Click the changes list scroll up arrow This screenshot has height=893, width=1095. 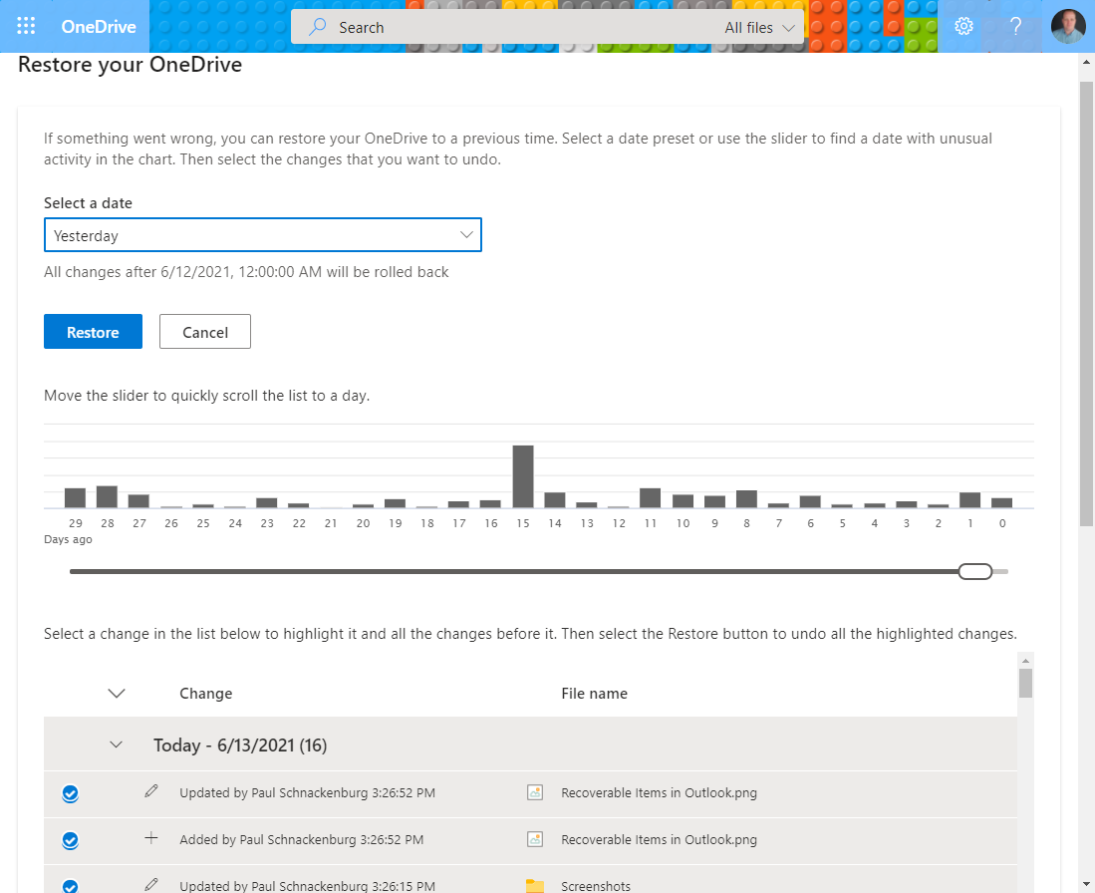(1025, 661)
